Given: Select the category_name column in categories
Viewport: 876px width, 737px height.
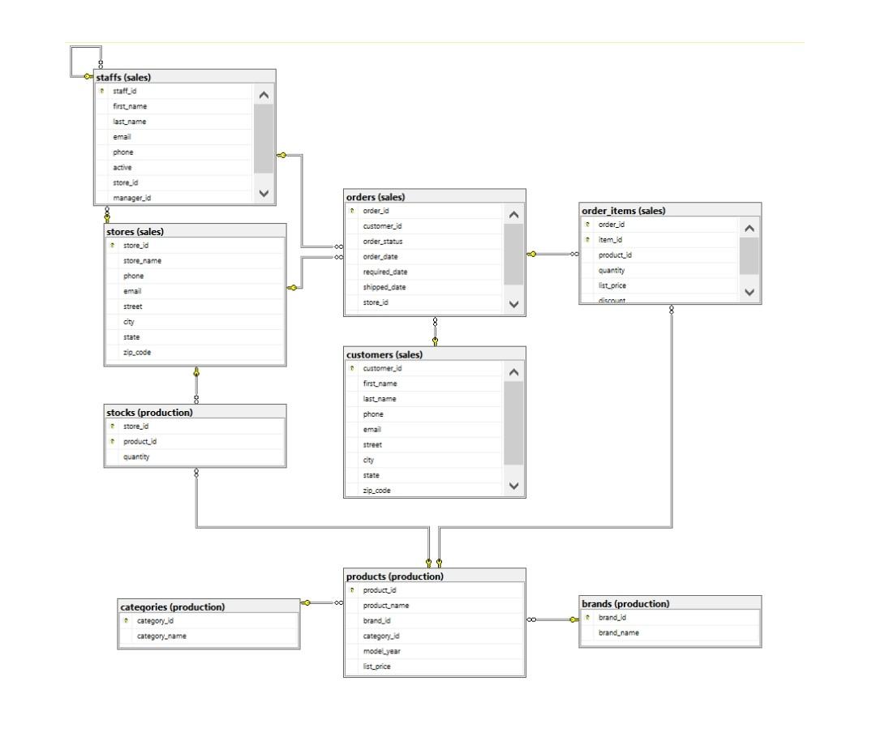Looking at the screenshot, I should point(208,636).
